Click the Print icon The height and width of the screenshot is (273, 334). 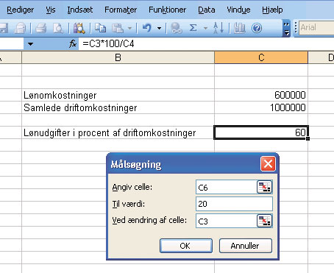(41, 28)
